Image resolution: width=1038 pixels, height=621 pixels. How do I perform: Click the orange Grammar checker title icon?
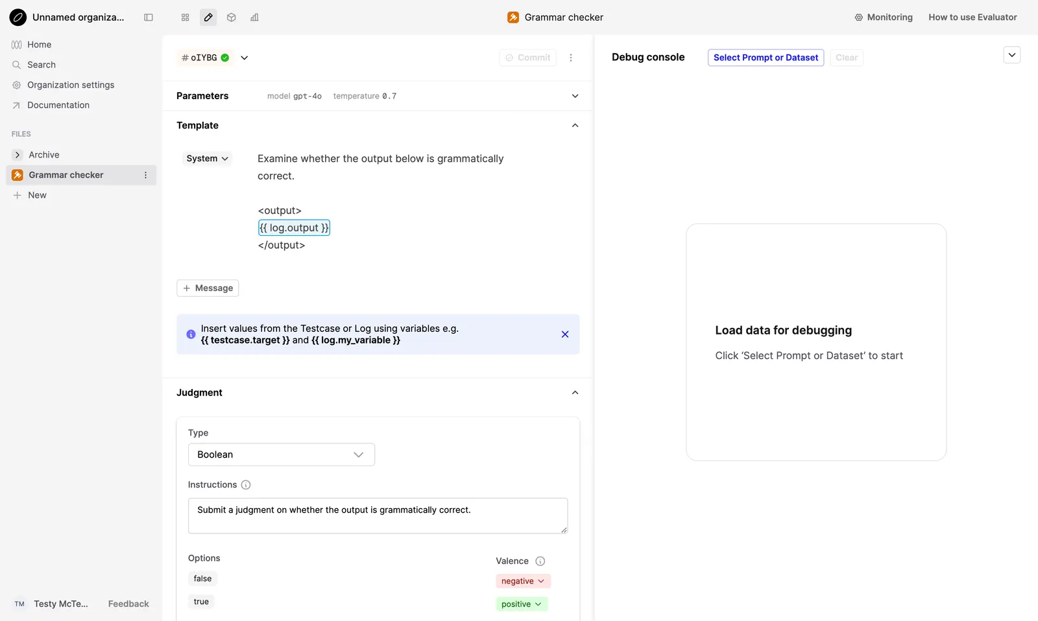(513, 18)
